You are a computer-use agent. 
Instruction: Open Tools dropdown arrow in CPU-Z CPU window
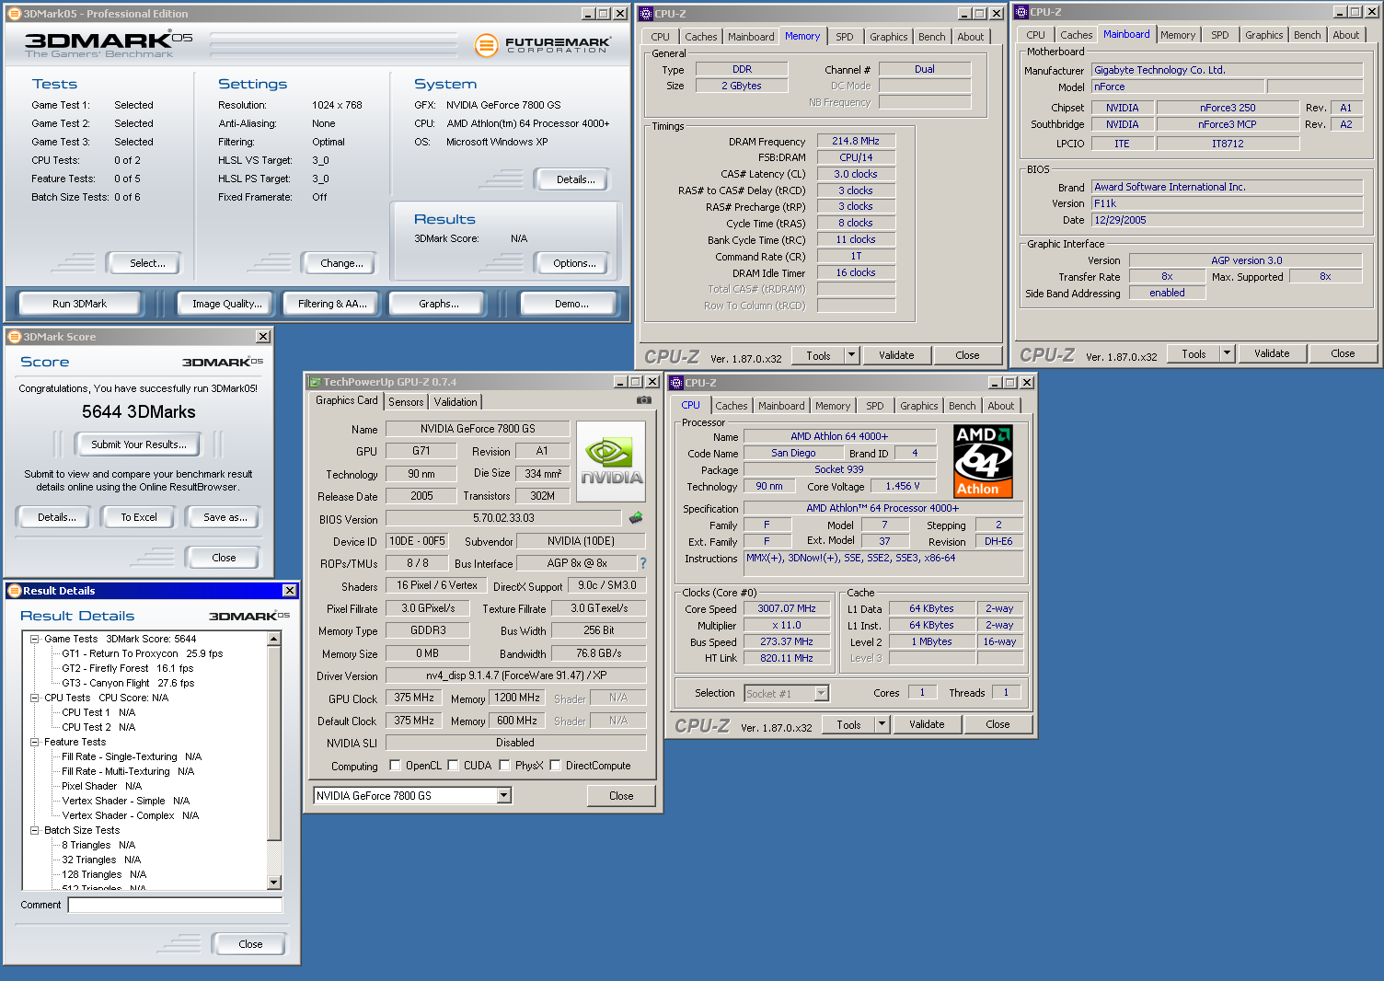point(882,724)
